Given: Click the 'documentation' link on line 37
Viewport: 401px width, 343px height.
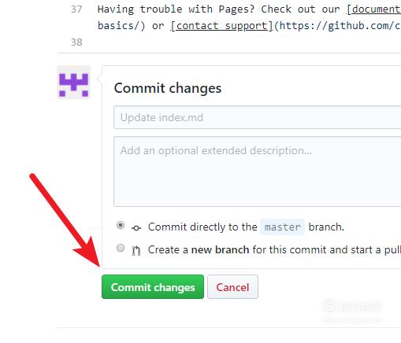Looking at the screenshot, I should click(374, 9).
